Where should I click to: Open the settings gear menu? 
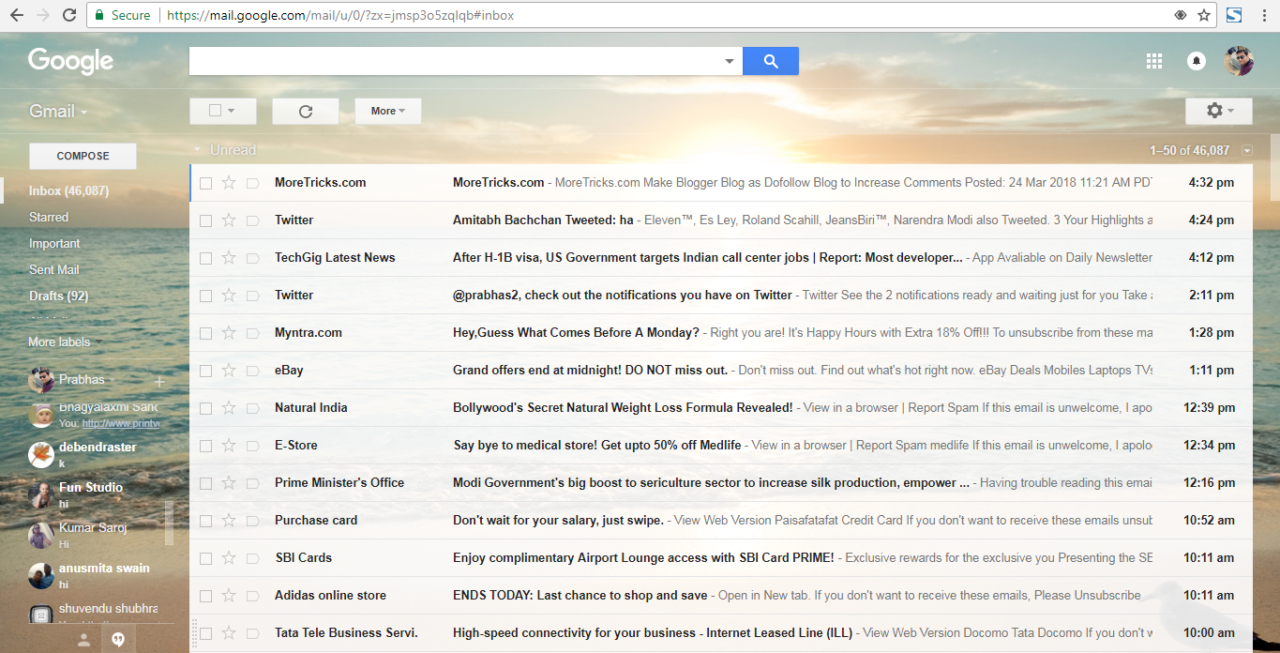(1219, 111)
